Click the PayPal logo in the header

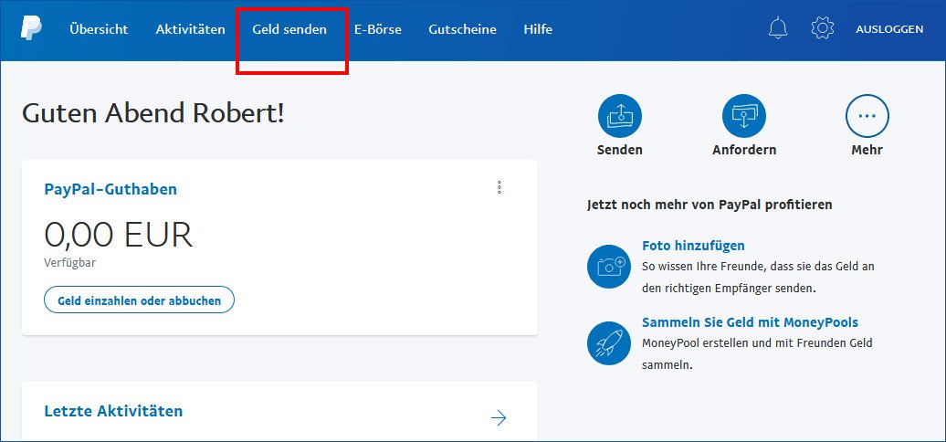31,28
